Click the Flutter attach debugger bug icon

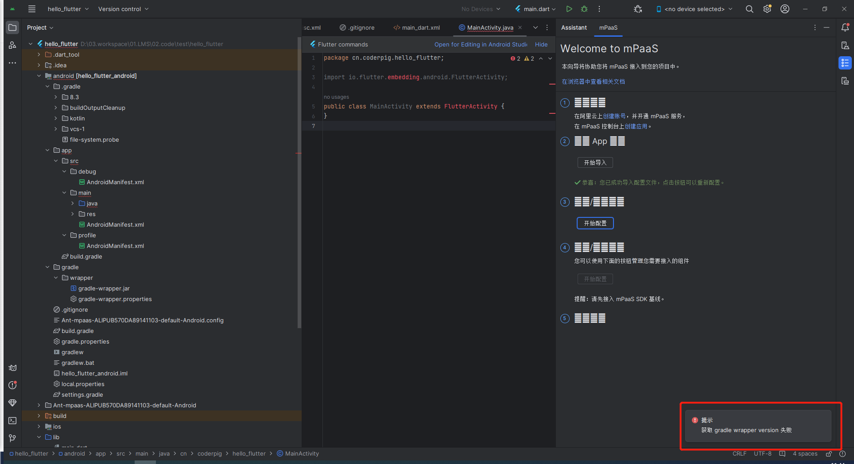(x=638, y=9)
